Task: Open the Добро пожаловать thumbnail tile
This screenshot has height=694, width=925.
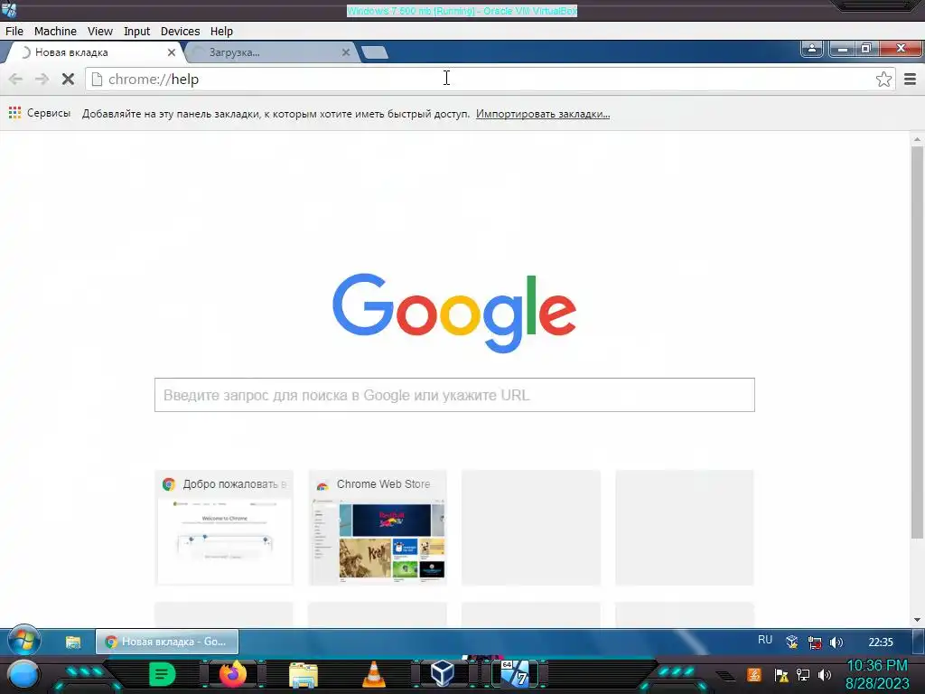Action: (x=224, y=528)
